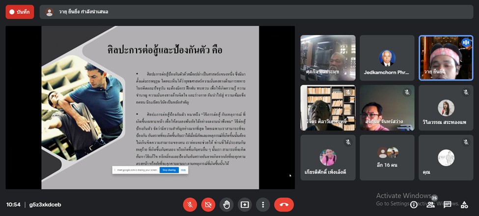Click the bookshelf participant video tile

[x=328, y=108]
